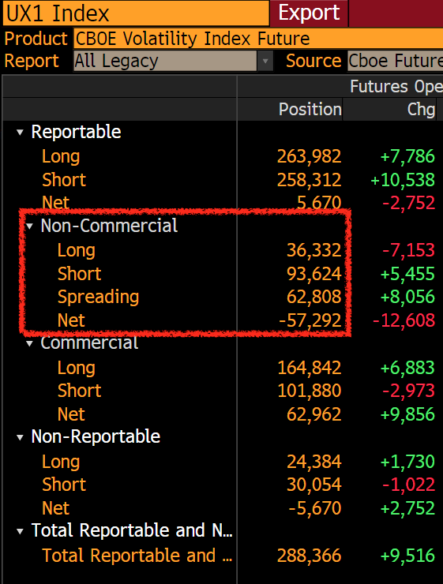
Task: Collapse the Reportable section triangle
Action: 20,133
